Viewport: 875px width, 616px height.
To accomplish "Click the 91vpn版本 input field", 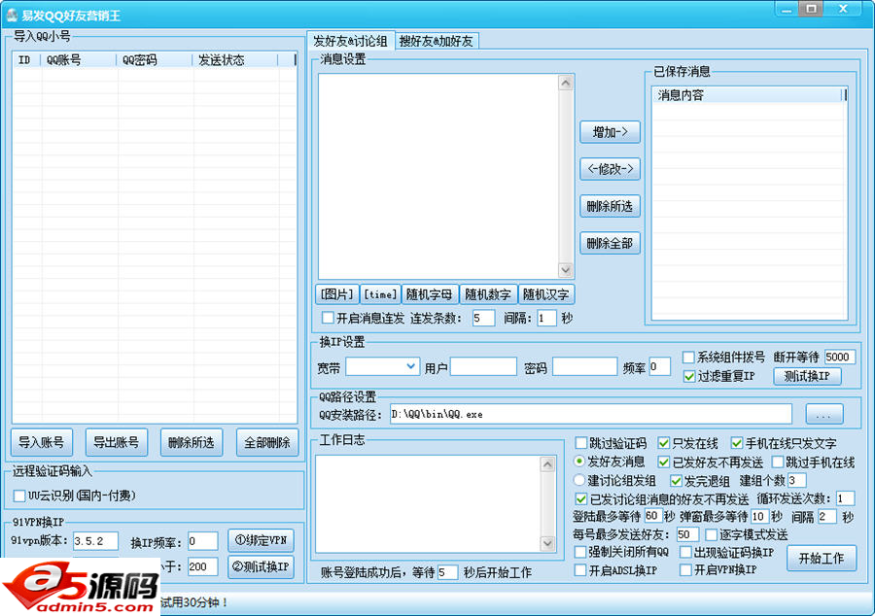I will point(95,541).
